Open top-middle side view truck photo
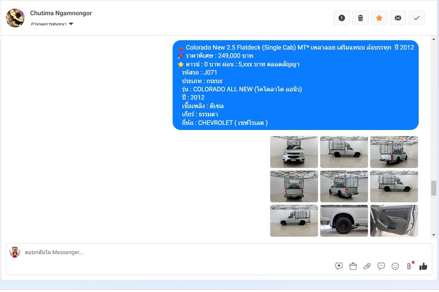439x292 pixels. click(x=344, y=152)
